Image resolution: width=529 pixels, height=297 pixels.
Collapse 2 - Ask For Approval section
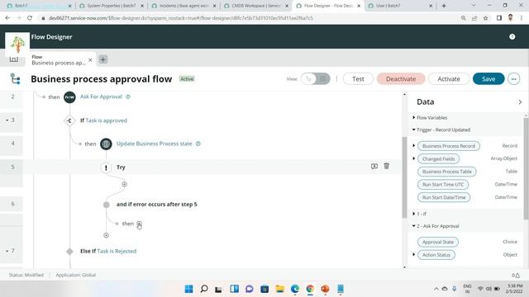click(x=414, y=226)
